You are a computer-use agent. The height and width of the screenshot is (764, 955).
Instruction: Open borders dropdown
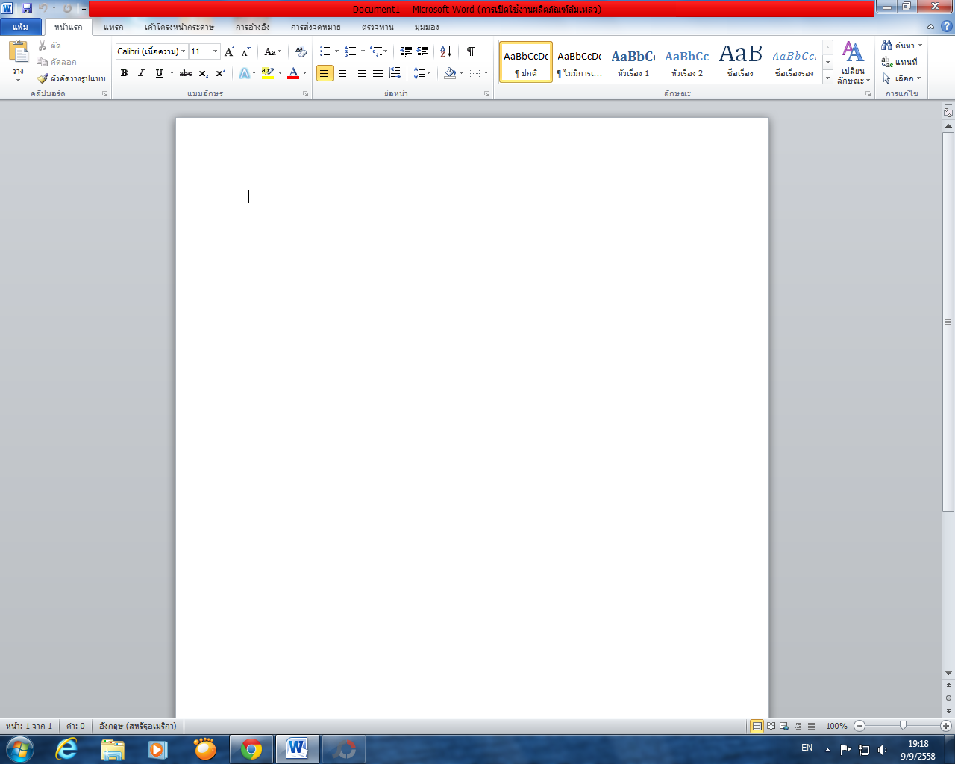point(486,73)
